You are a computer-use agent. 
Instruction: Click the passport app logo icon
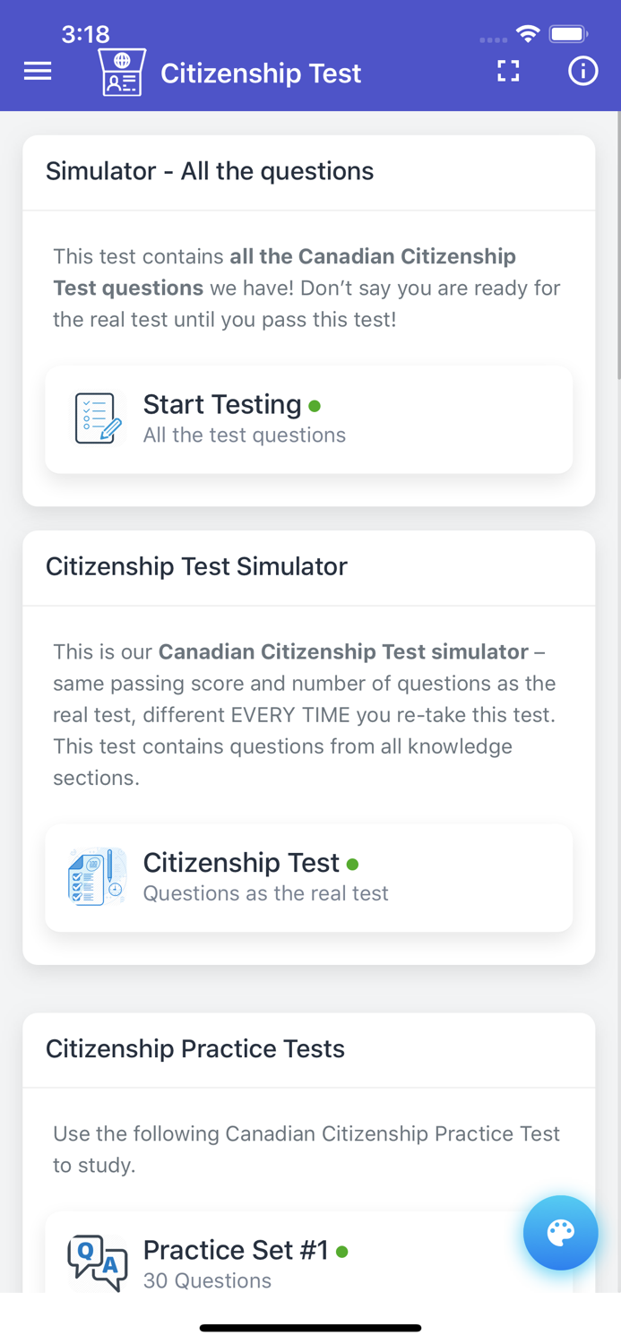(121, 71)
